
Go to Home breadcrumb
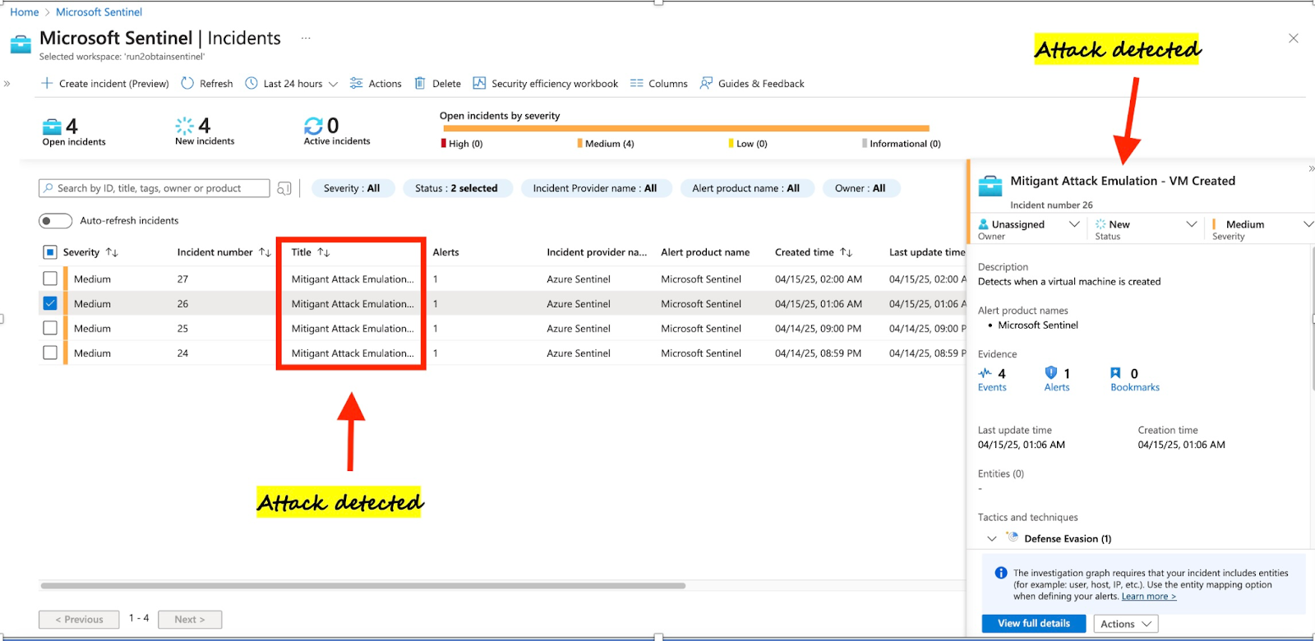click(x=25, y=12)
